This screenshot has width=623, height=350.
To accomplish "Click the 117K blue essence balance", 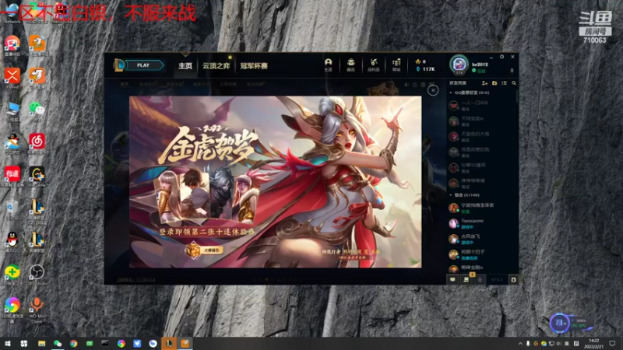I will [x=426, y=69].
